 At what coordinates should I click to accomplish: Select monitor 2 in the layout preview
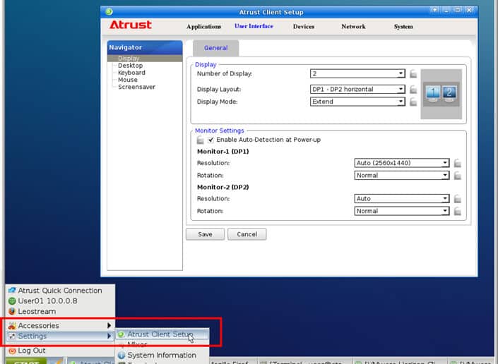[x=449, y=94]
